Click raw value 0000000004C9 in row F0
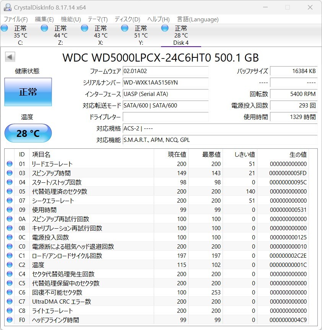The width and height of the screenshot is (322, 330). pyautogui.click(x=288, y=320)
